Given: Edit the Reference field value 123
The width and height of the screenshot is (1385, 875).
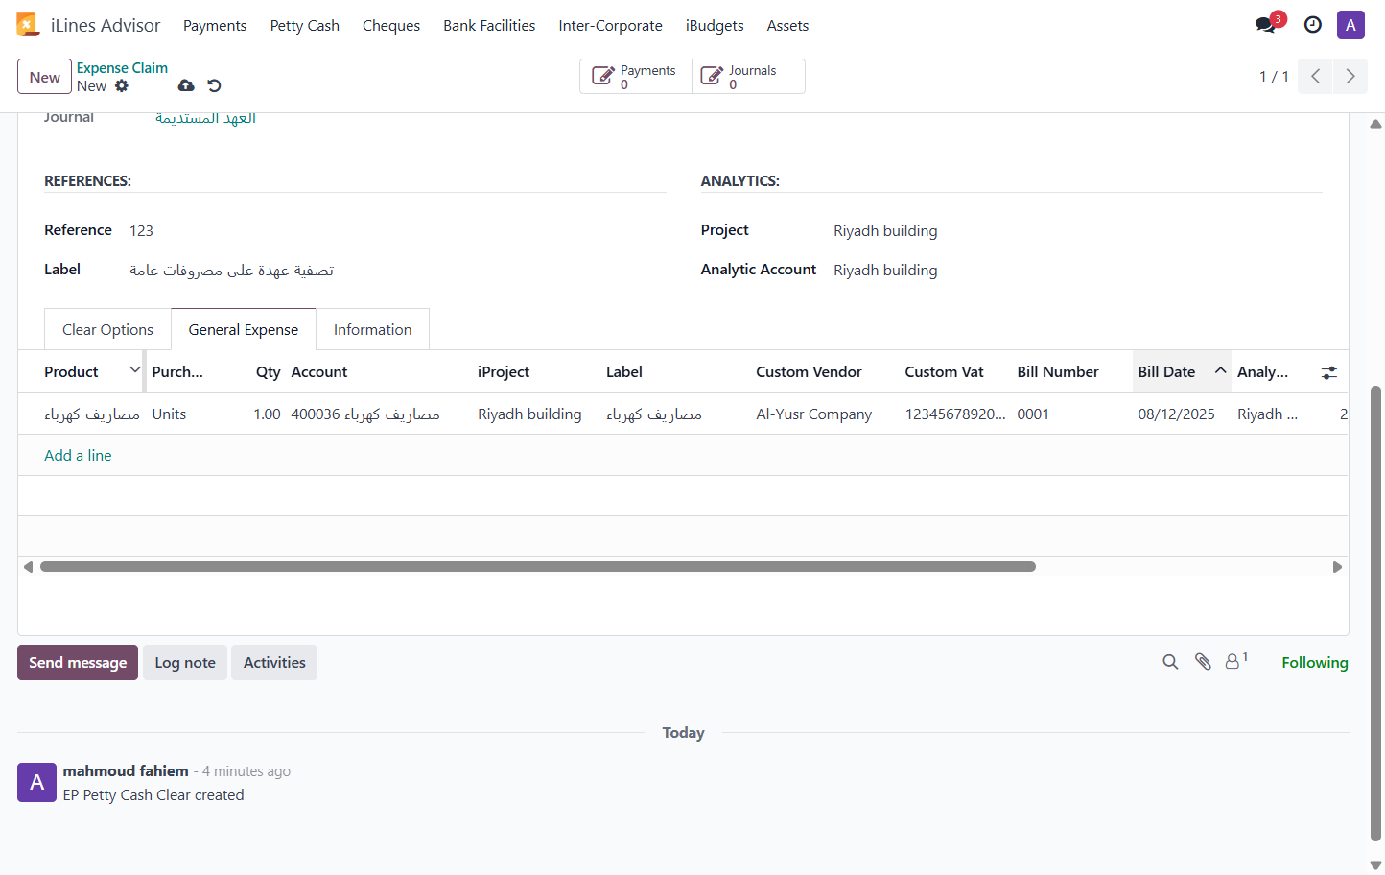Looking at the screenshot, I should click(141, 230).
